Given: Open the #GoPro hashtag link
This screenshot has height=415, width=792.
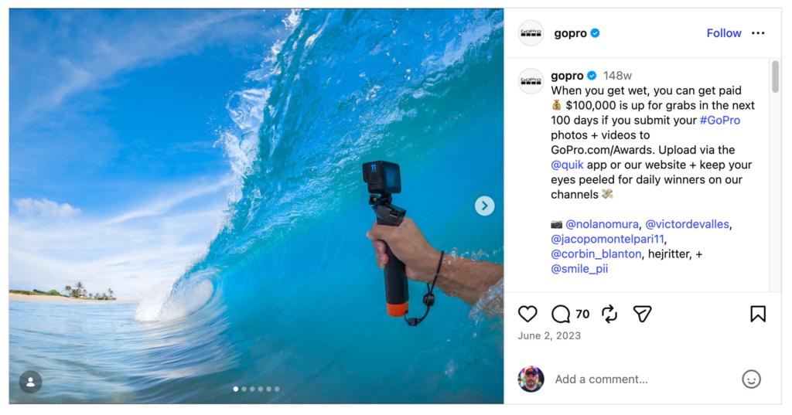Looking at the screenshot, I should [719, 121].
